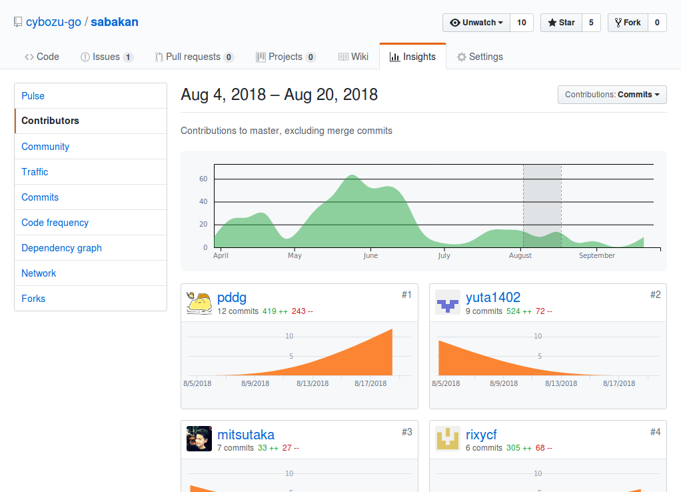
Task: Click the Wiki book icon
Action: pos(343,57)
